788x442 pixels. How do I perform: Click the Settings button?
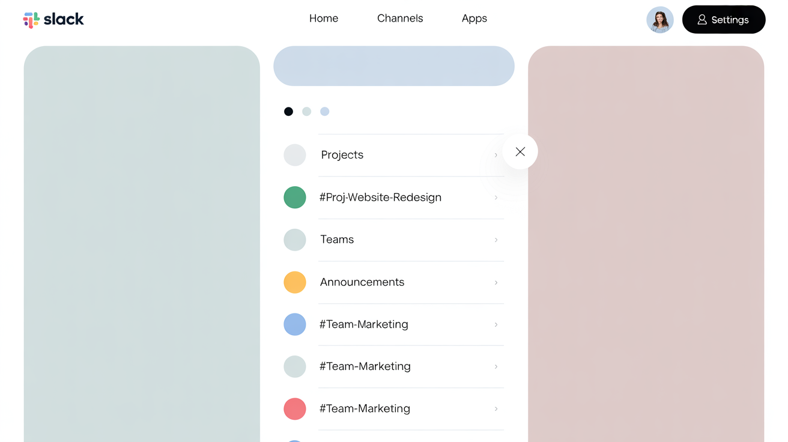click(724, 19)
